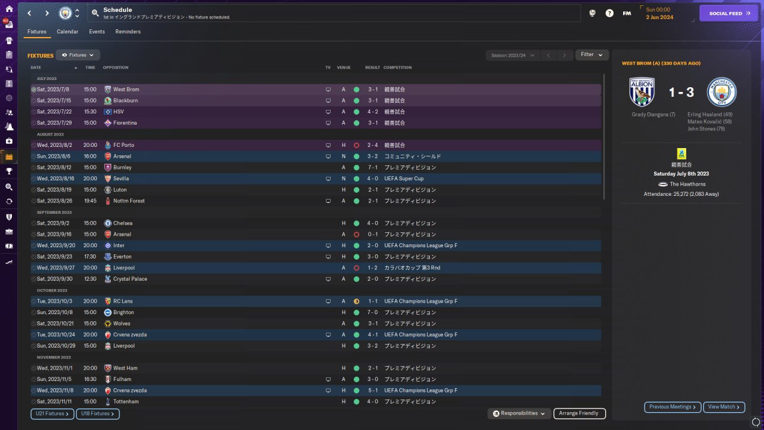The width and height of the screenshot is (764, 430).
Task: Click Manchester City crest in match summary
Action: point(722,92)
